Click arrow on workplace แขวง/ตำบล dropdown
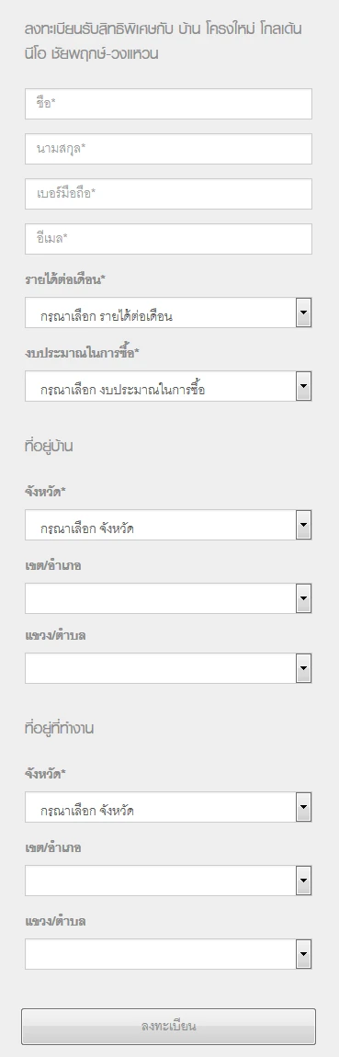This screenshot has height=1057, width=339. pyautogui.click(x=303, y=954)
